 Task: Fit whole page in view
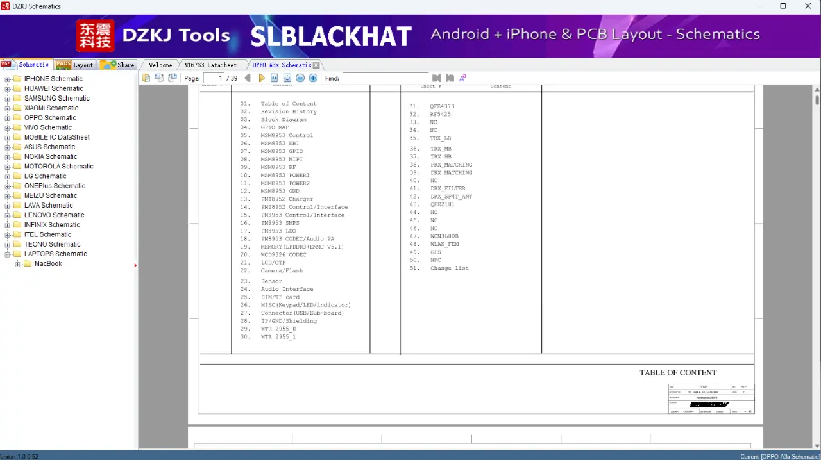click(x=287, y=78)
